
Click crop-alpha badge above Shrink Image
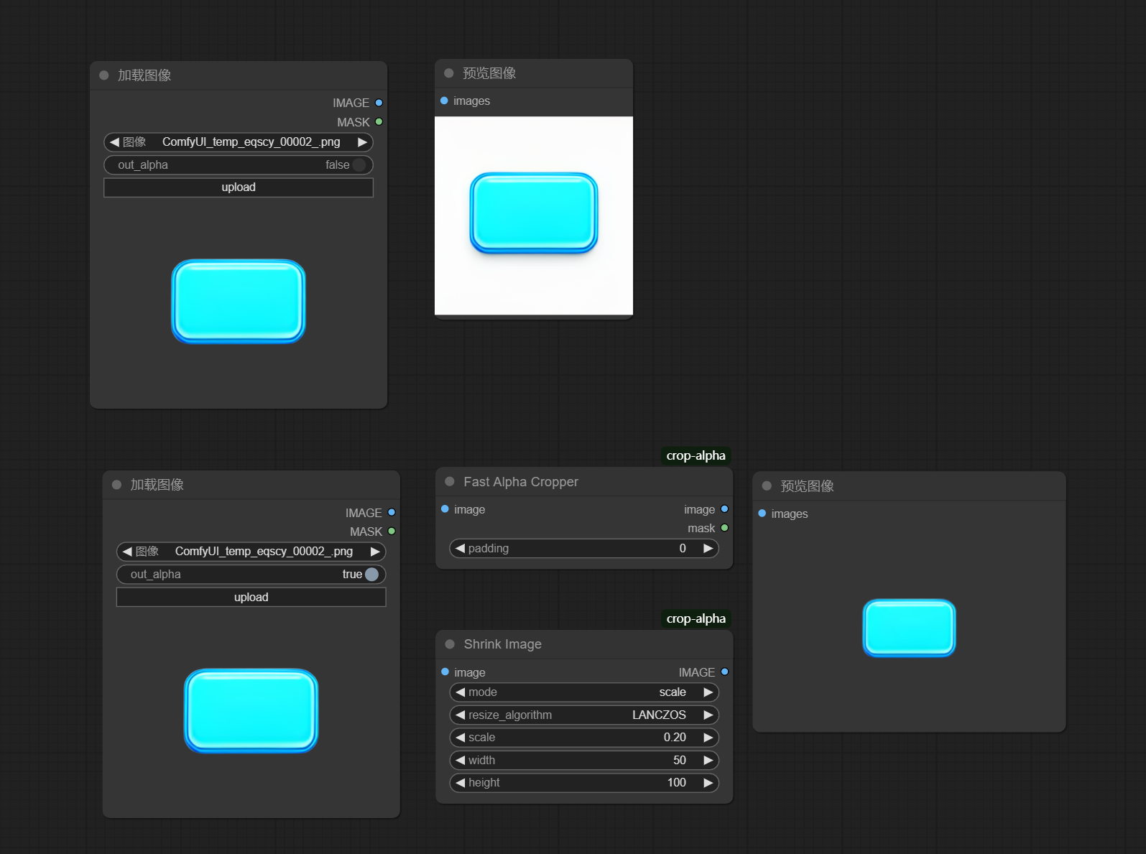click(x=696, y=618)
